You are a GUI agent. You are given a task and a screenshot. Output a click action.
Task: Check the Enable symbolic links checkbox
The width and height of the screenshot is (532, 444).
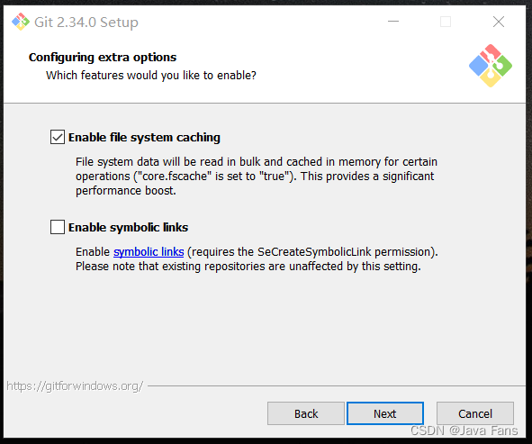tap(58, 227)
